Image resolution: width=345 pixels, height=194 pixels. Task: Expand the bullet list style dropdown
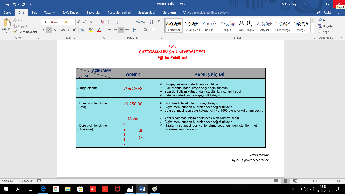tap(114, 22)
